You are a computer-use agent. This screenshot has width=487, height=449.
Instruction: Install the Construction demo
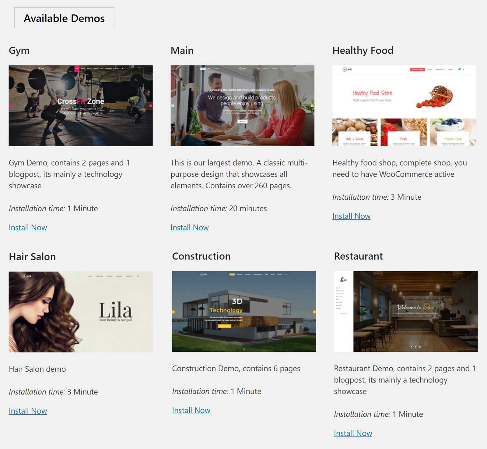pyautogui.click(x=191, y=410)
